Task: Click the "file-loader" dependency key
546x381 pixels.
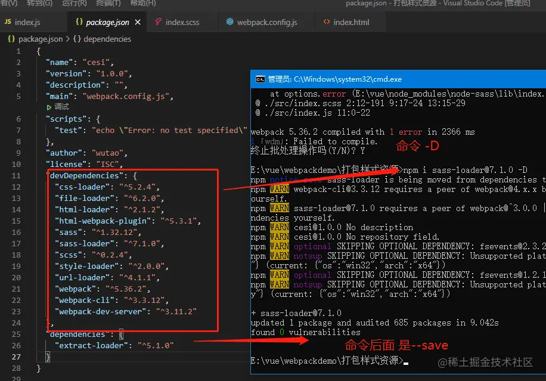Action: coord(85,198)
